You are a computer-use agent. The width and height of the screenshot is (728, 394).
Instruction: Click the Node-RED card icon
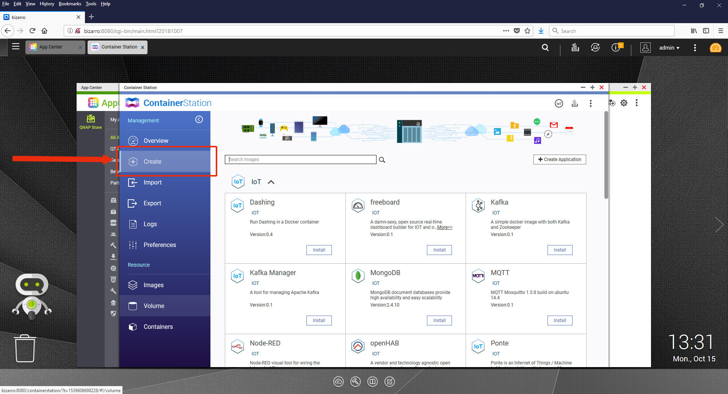tap(237, 347)
